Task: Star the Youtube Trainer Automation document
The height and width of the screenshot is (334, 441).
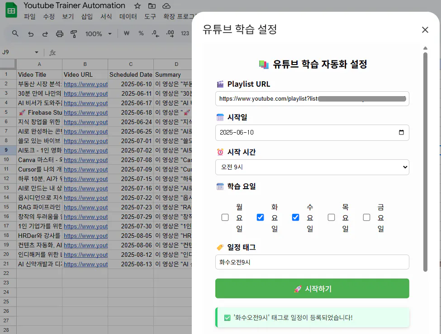Action: click(x=137, y=6)
